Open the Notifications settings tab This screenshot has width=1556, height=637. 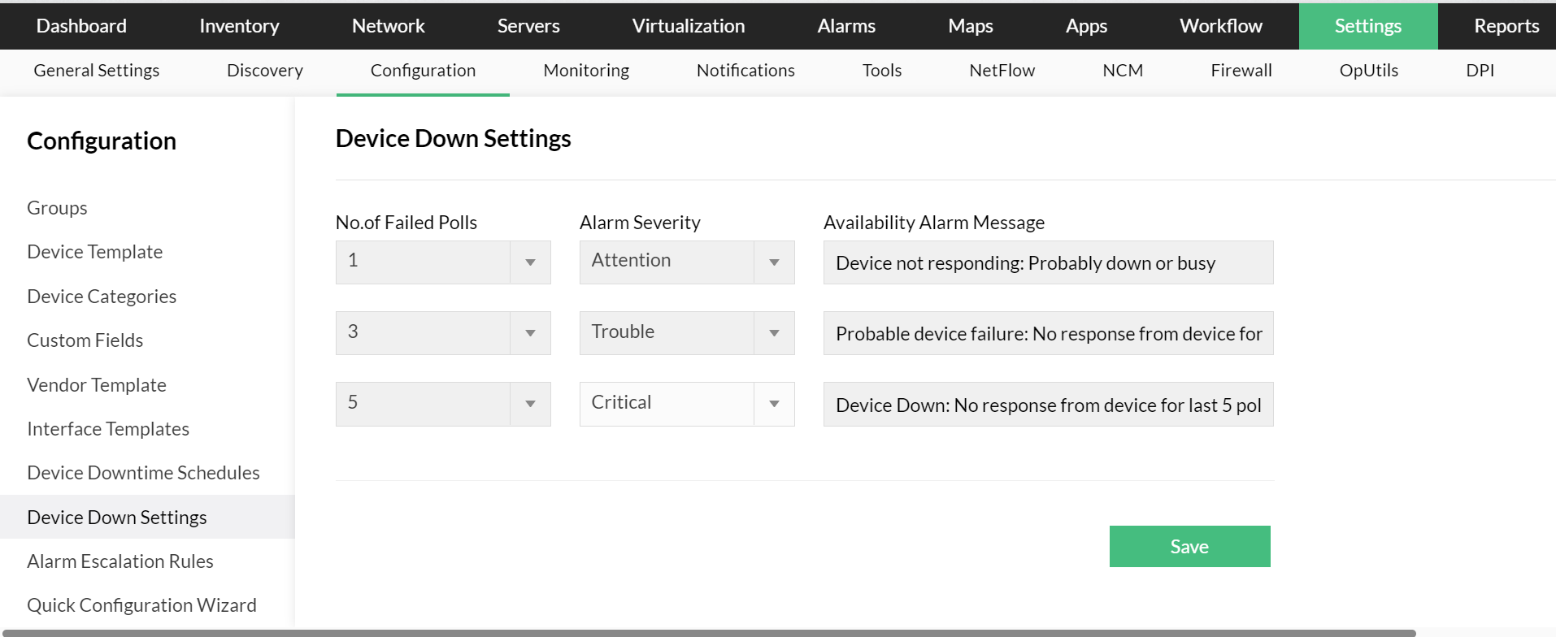(745, 71)
